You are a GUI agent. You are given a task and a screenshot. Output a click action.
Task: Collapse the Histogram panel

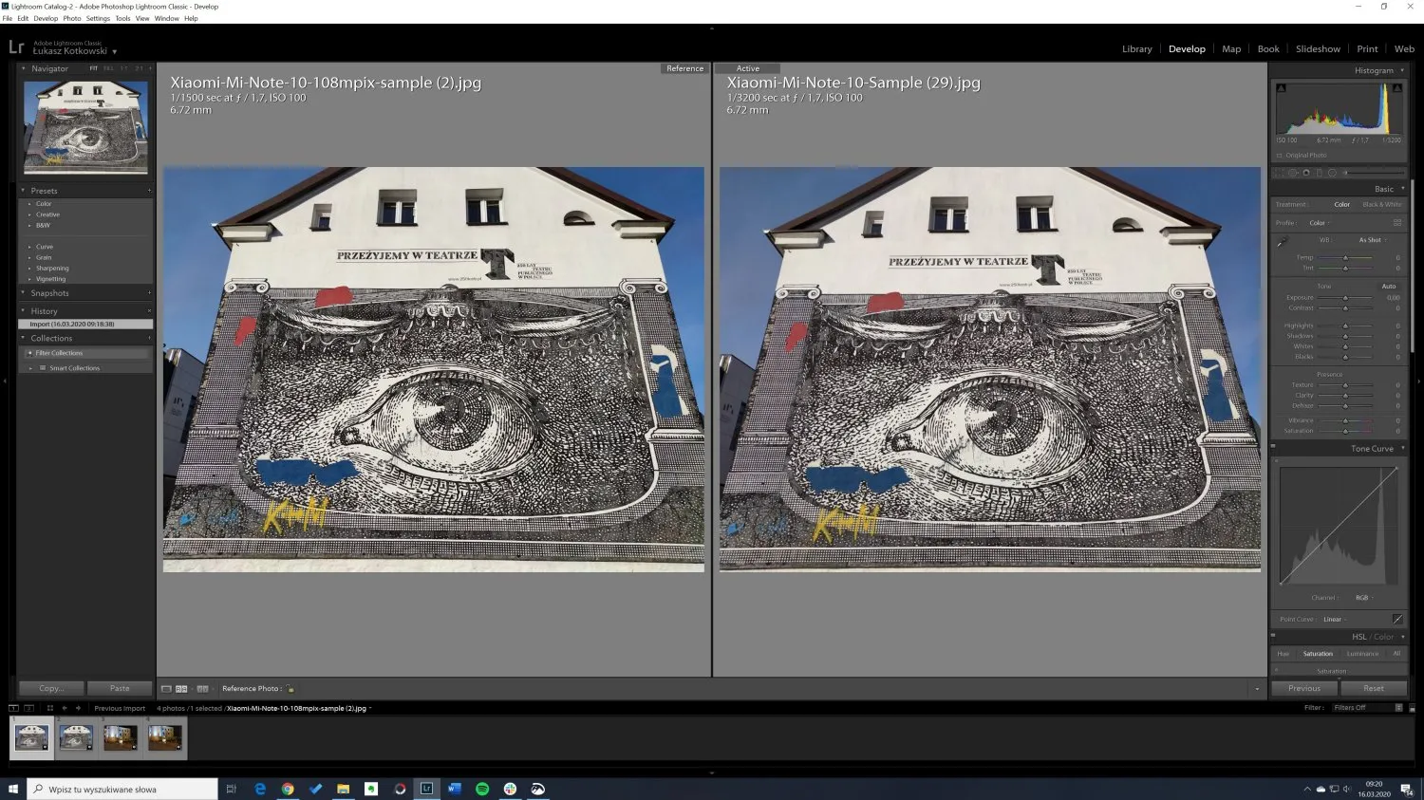(1402, 70)
